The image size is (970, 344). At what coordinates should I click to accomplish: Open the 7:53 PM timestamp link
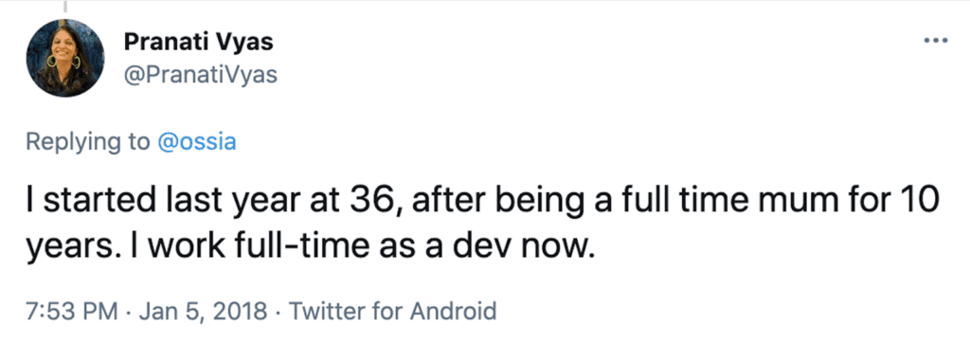72,309
